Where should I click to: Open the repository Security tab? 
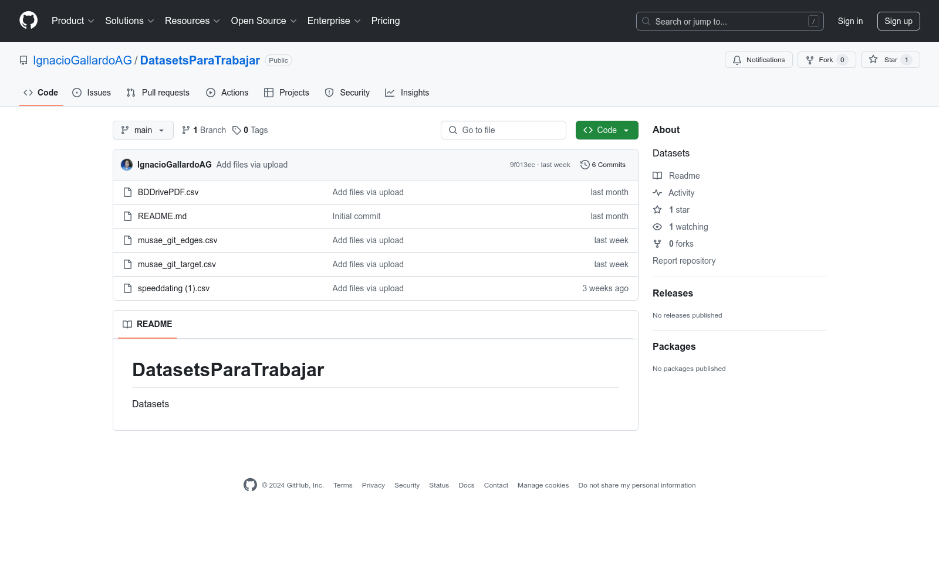(347, 93)
